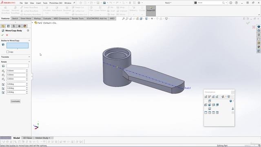
Task: Open the DisplayManager tab icon
Action: [25, 26]
